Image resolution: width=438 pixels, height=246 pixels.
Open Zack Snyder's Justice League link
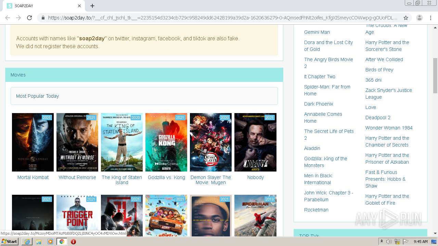point(389,94)
